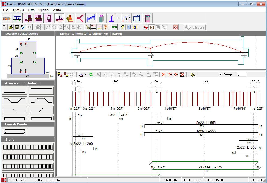Open the units of measure (U.M.) settings

click(x=100, y=27)
